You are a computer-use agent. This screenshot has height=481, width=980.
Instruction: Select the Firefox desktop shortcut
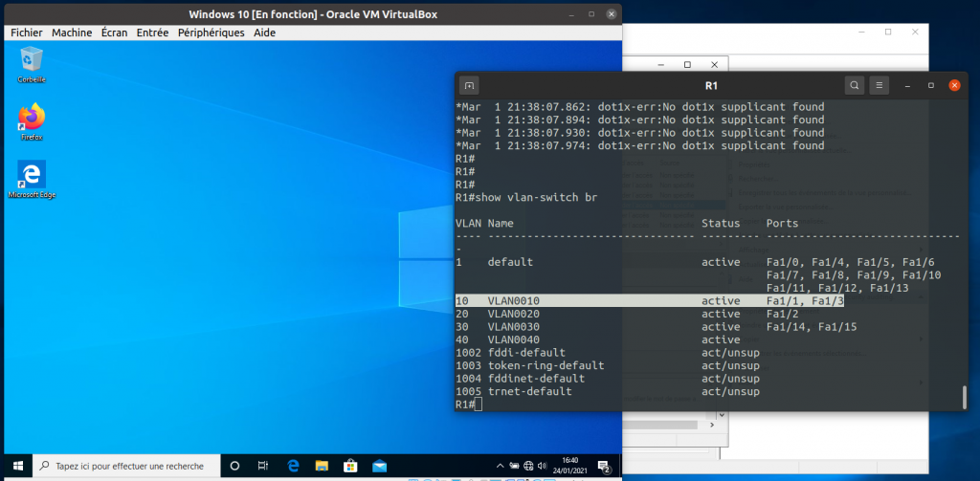point(32,121)
